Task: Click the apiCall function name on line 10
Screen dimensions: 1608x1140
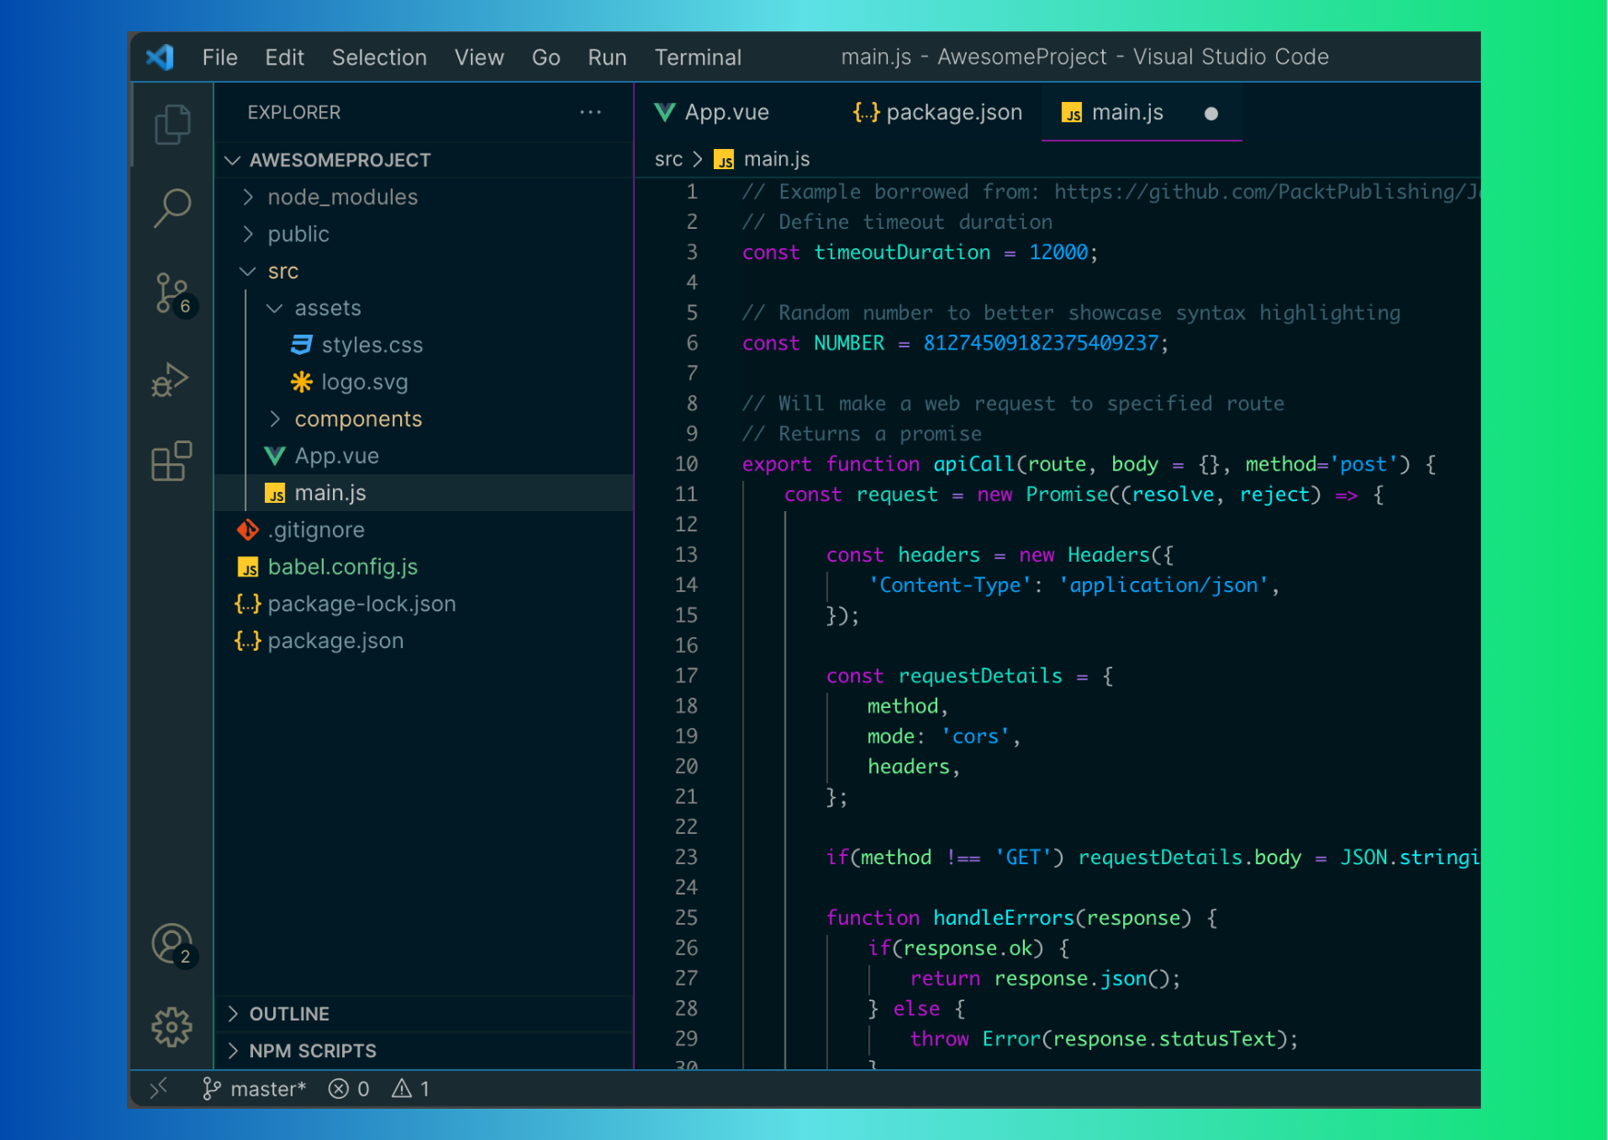Action: click(973, 464)
